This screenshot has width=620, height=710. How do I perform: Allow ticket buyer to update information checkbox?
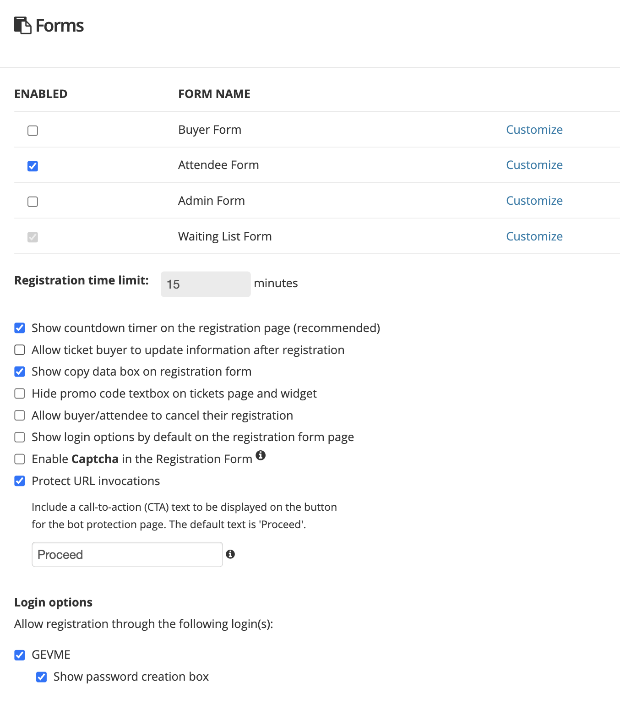tap(20, 350)
